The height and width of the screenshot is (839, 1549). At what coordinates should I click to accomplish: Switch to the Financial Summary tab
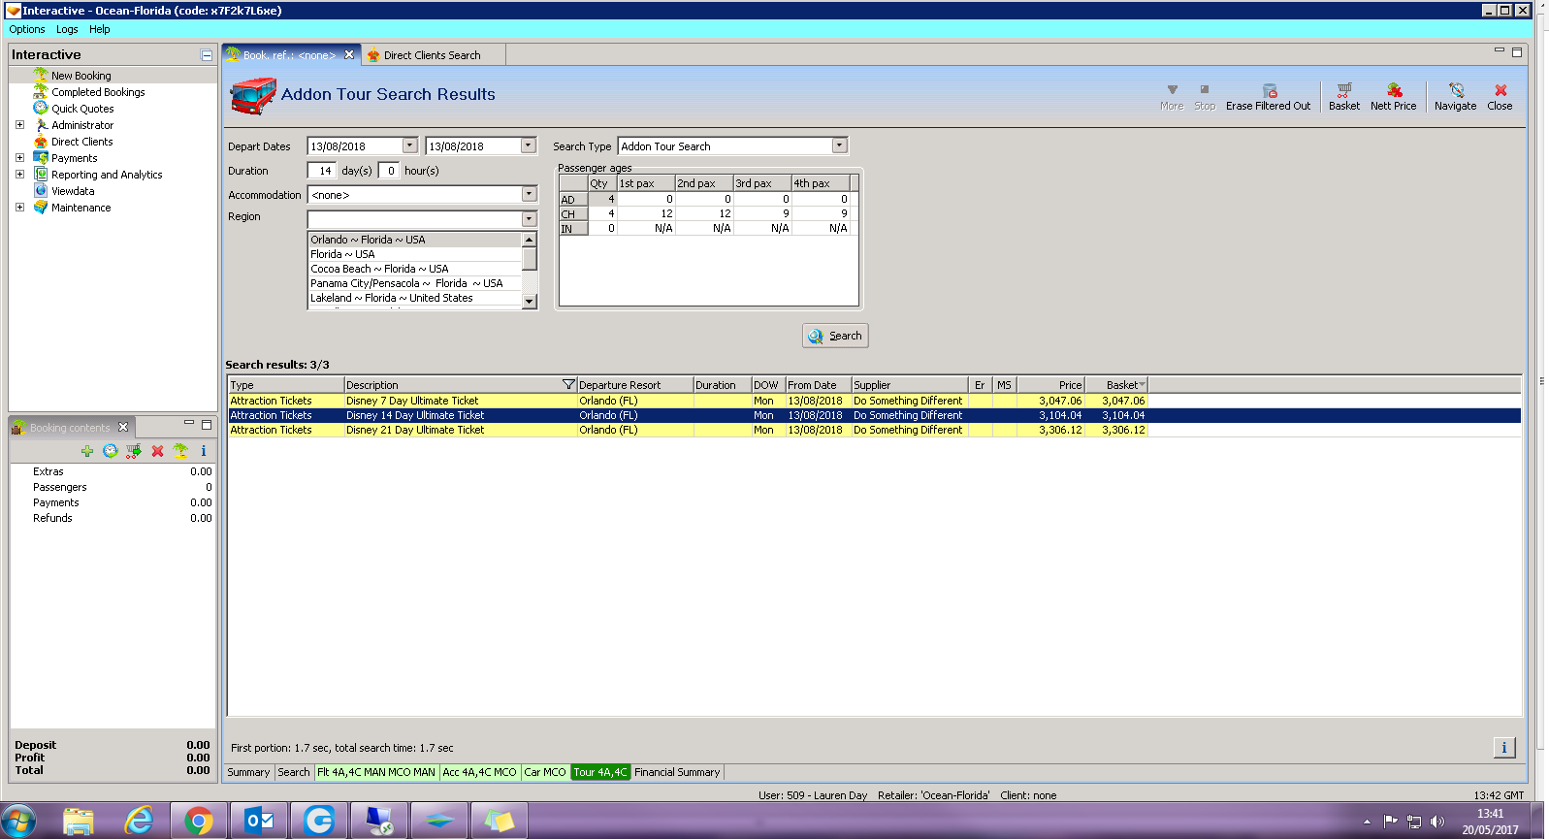(677, 772)
